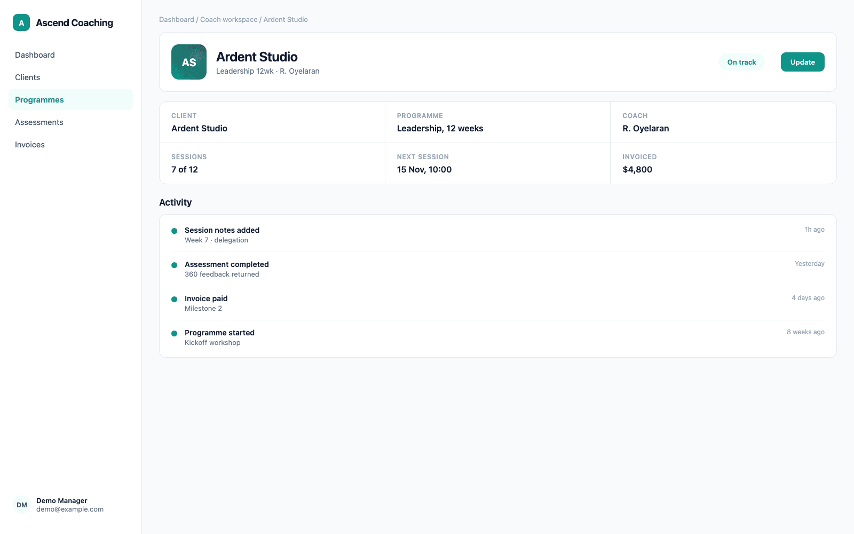Click the 360 feedback returned detail
The image size is (854, 534).
222,274
